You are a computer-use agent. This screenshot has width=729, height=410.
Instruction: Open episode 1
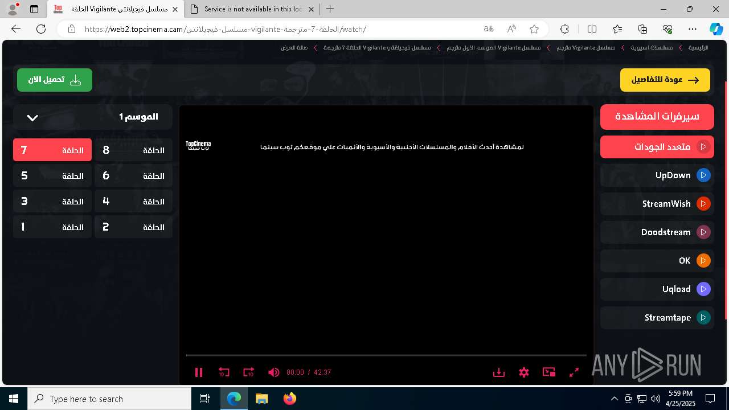52,227
